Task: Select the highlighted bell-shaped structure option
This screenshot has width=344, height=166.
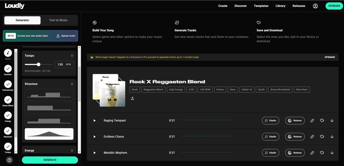Action: pyautogui.click(x=49, y=134)
